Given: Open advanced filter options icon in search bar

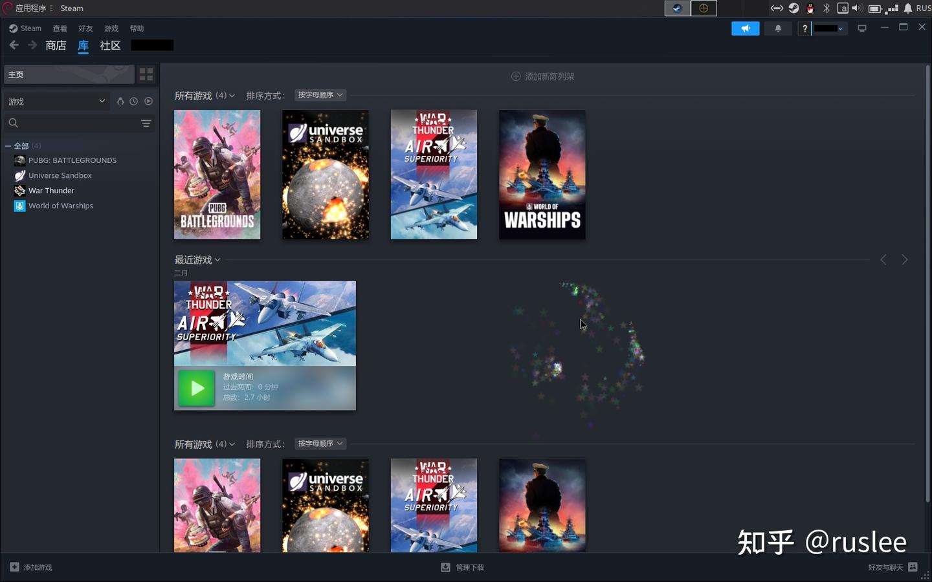Looking at the screenshot, I should [146, 123].
